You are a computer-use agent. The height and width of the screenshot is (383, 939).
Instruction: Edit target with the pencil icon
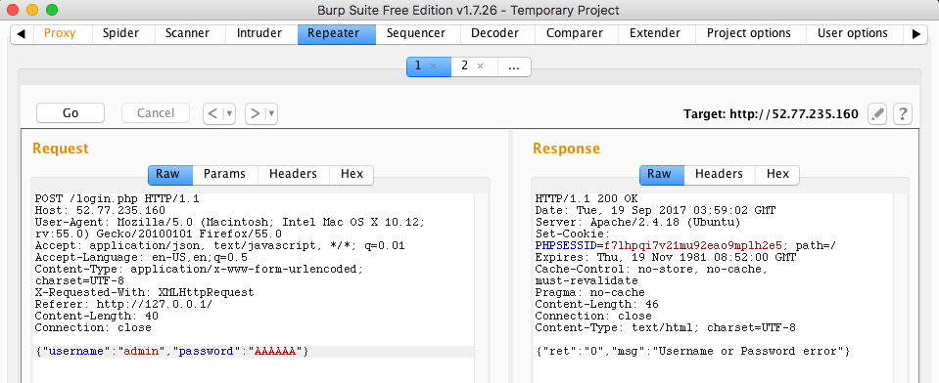(877, 113)
